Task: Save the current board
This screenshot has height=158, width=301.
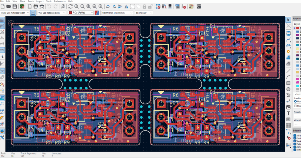Action: click(15, 6)
